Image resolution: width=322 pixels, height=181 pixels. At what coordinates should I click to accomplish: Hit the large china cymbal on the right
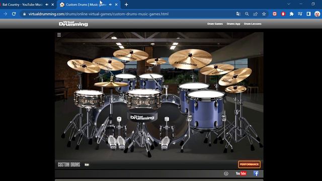[190, 59]
